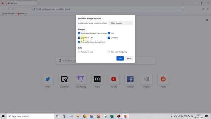
Task: Click the Impor markah bookmark item
Action: tap(9, 14)
